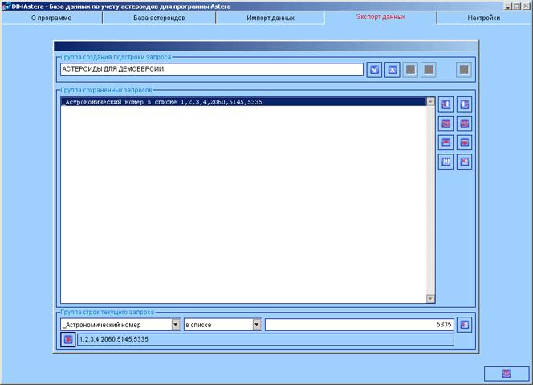Click the icon button right of the 5335 field
The image size is (533, 385).
tap(465, 325)
